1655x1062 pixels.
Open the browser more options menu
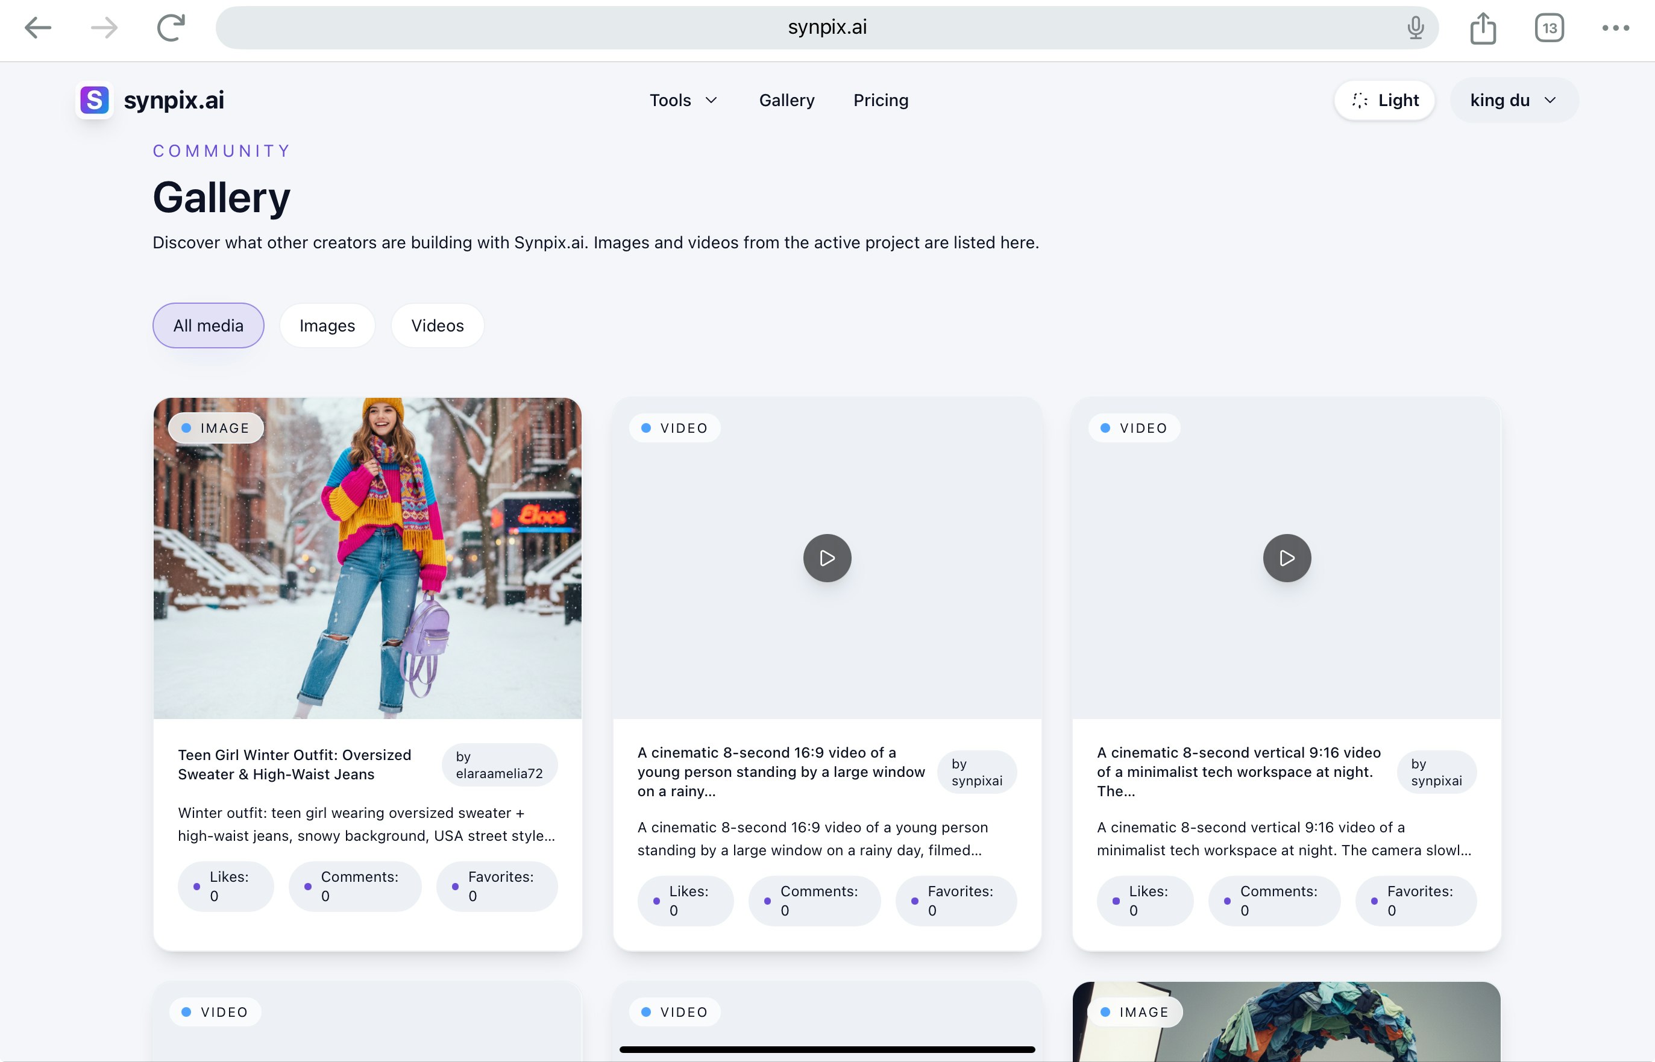click(x=1614, y=28)
